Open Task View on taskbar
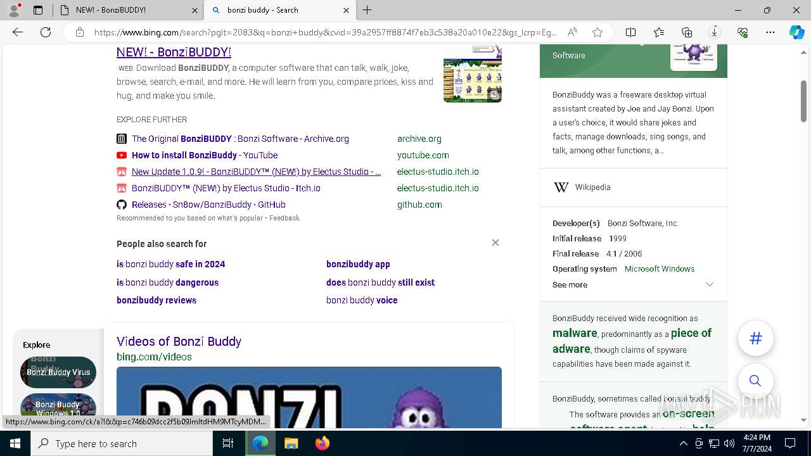This screenshot has width=811, height=456. [x=228, y=443]
